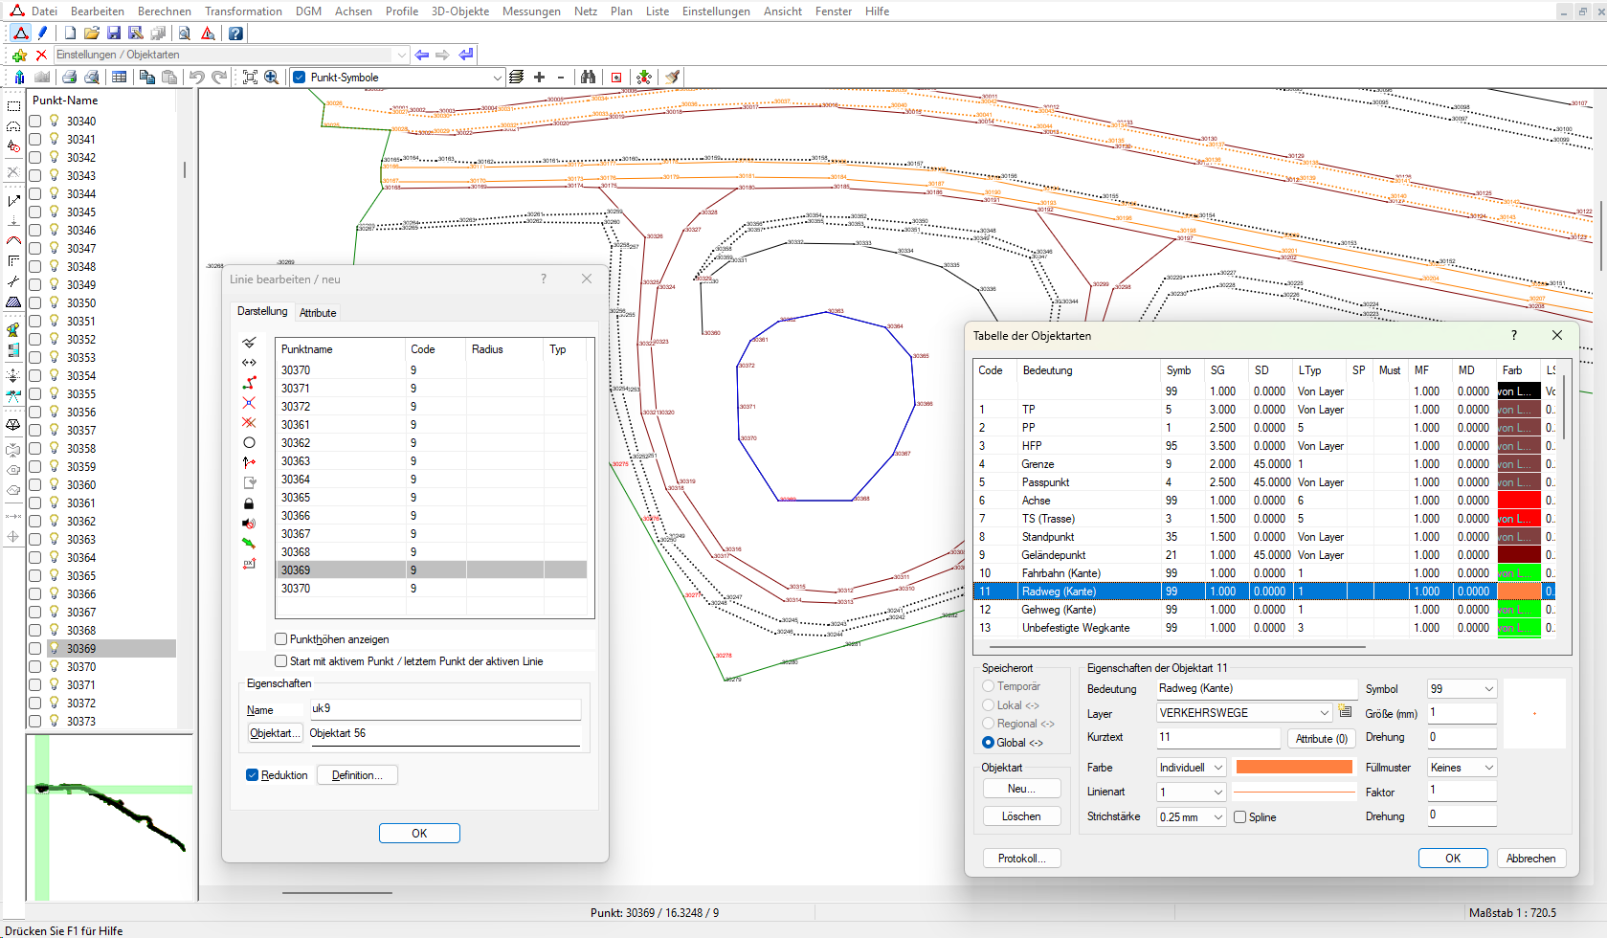Click the lock icon in line dialog
The width and height of the screenshot is (1607, 938).
(249, 503)
